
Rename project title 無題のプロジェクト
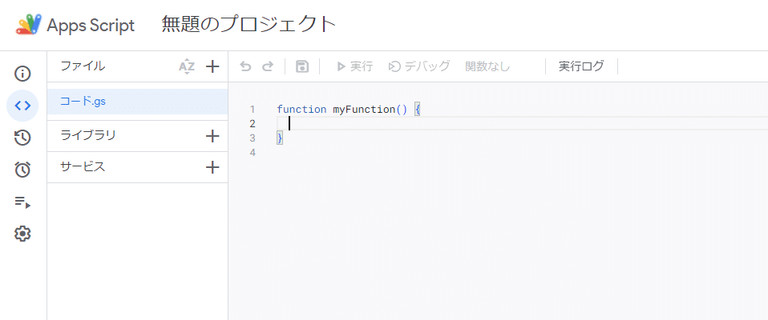click(x=249, y=25)
